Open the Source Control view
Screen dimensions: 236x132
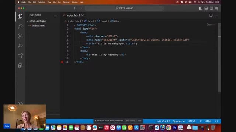[x=20, y=36]
